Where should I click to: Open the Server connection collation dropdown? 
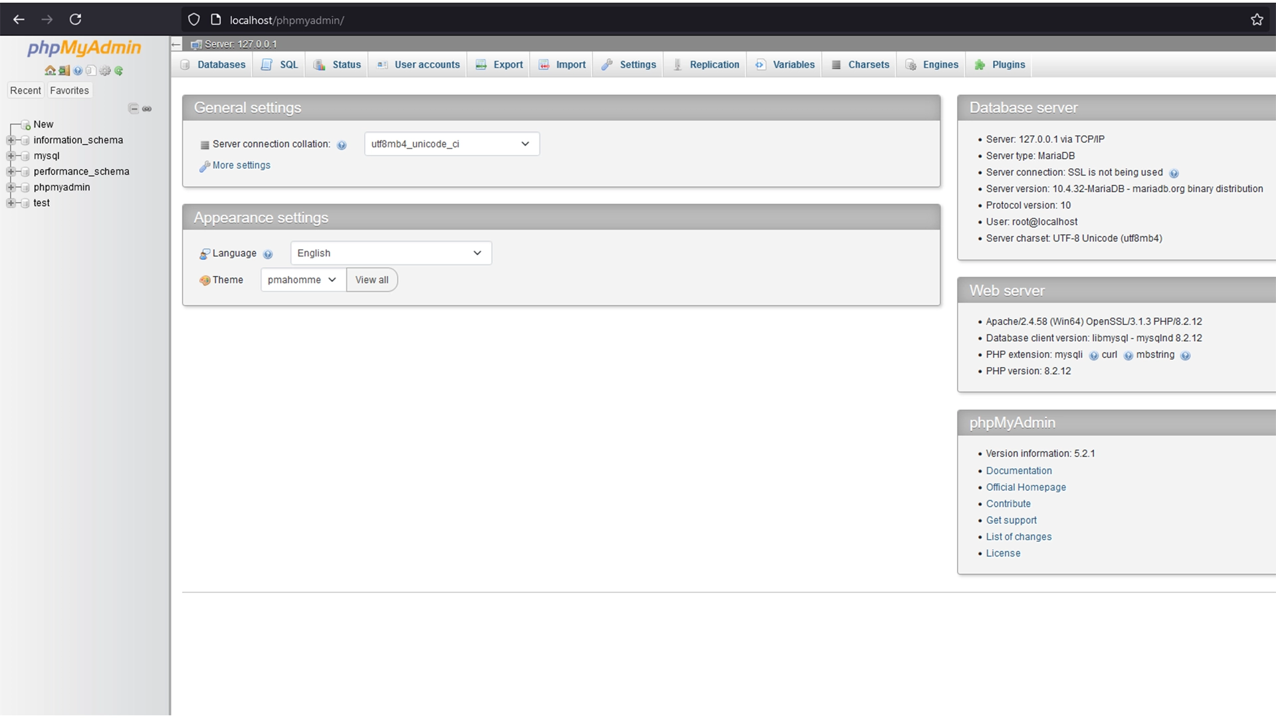point(452,144)
